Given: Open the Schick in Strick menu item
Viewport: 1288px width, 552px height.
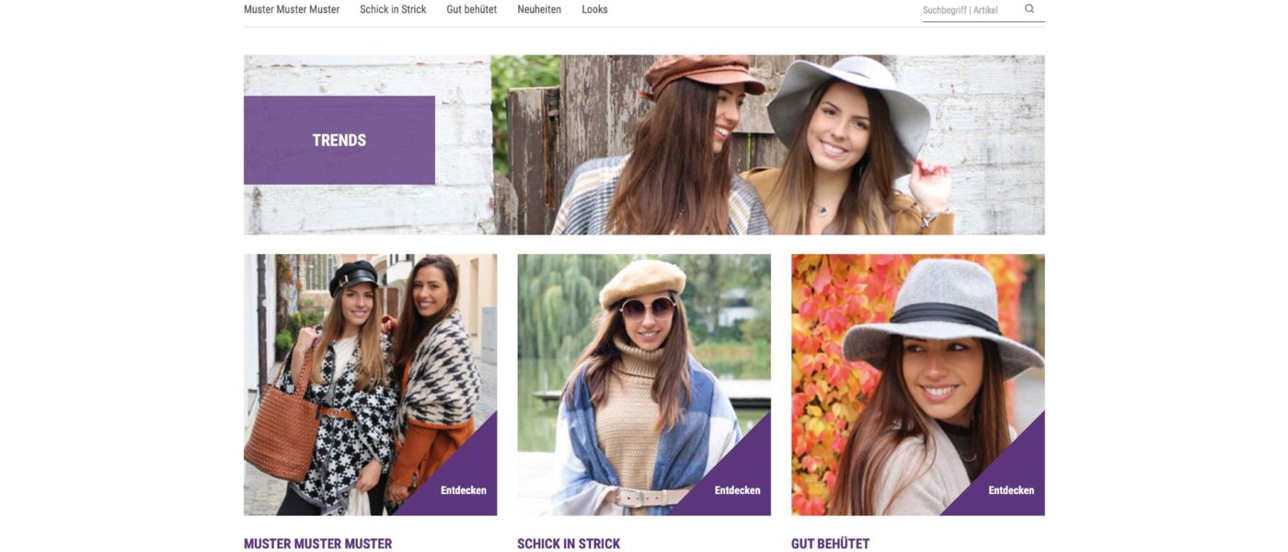Looking at the screenshot, I should tap(393, 9).
